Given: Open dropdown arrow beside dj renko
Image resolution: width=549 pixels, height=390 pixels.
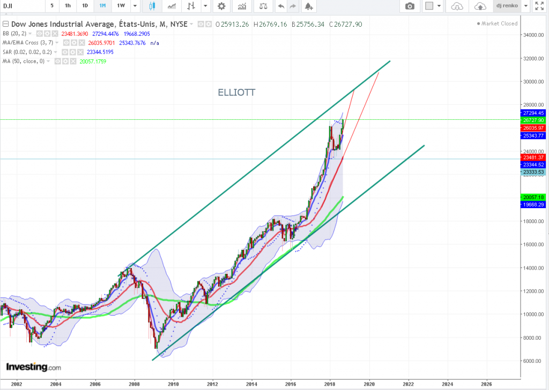Looking at the screenshot, I should [x=525, y=6].
